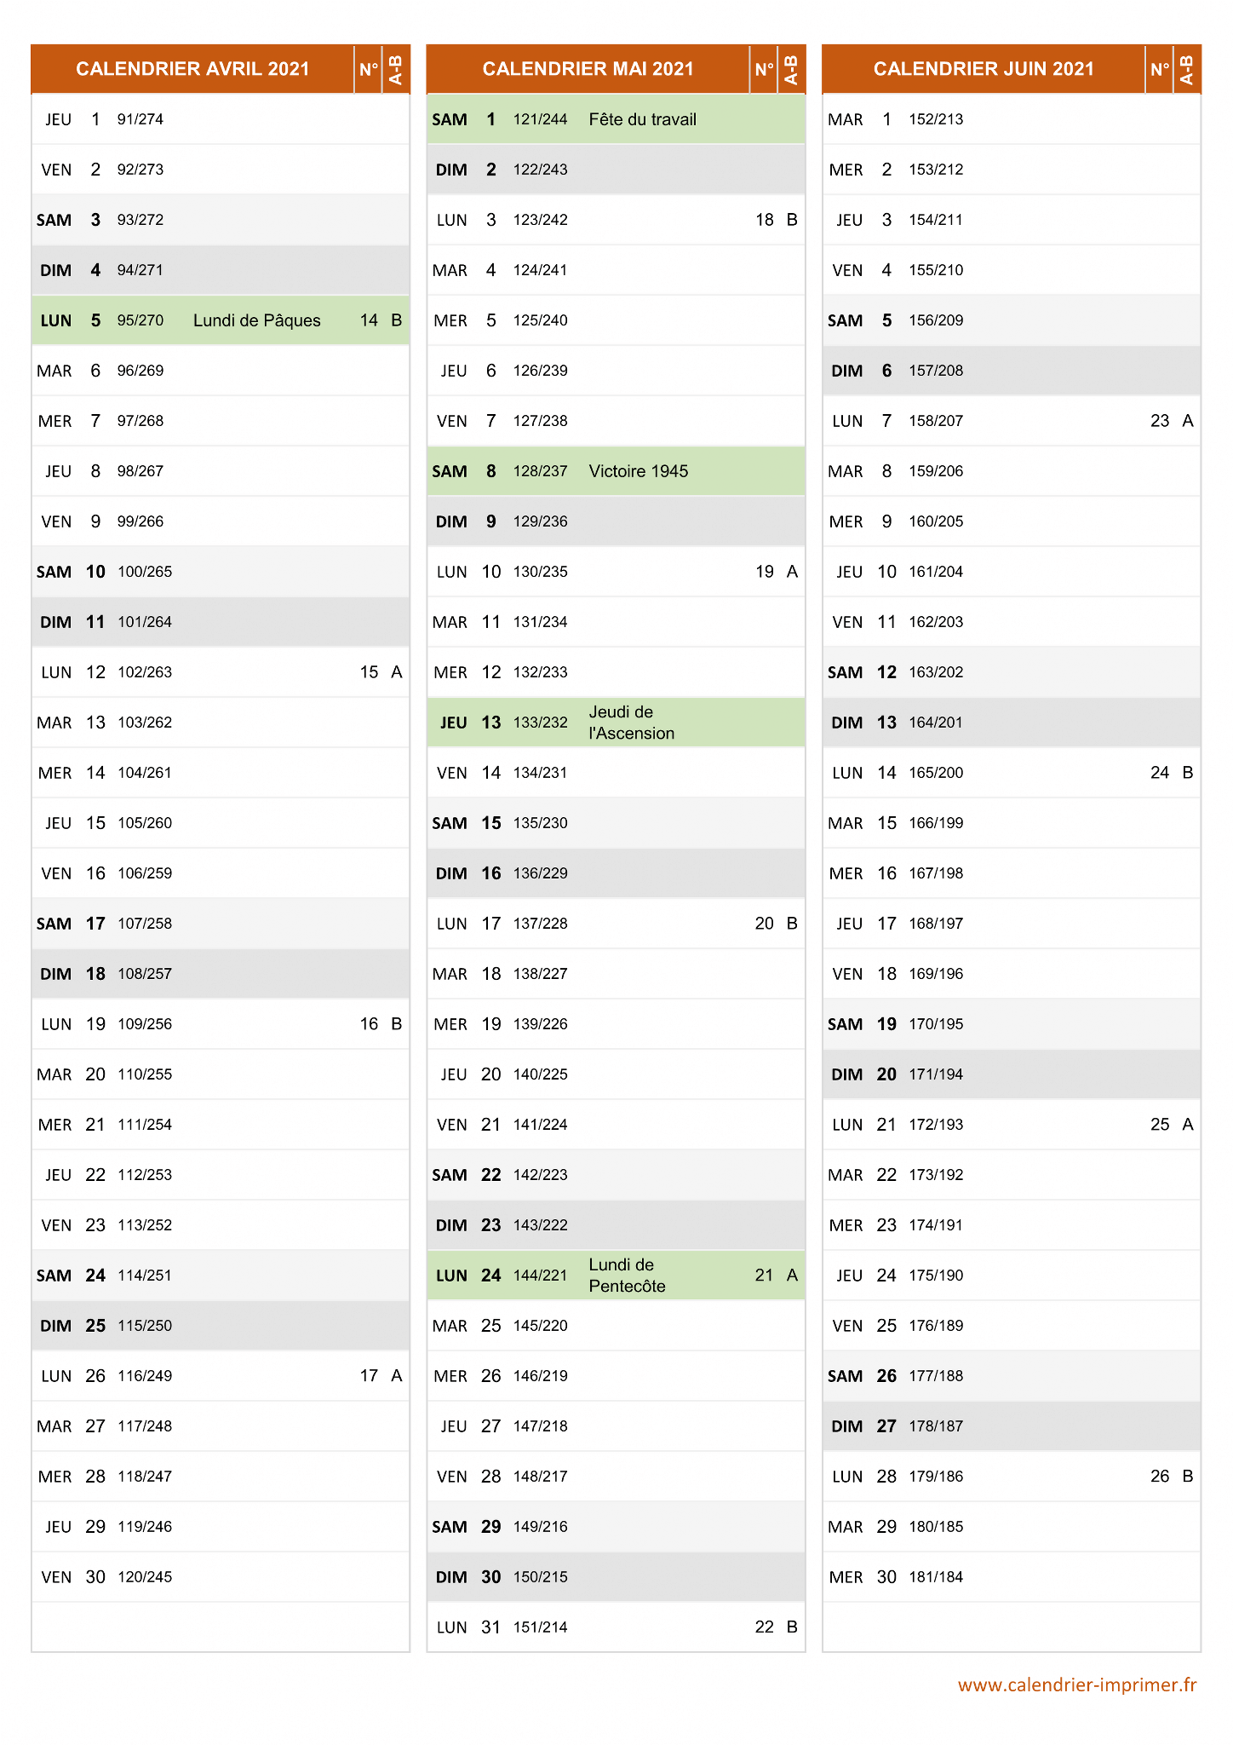Image resolution: width=1233 pixels, height=1745 pixels.
Task: Click week number 26 in June
Action: click(x=1160, y=1477)
